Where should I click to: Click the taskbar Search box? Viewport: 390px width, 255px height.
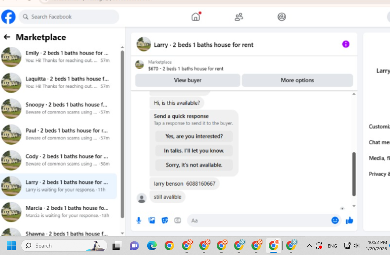pos(64,246)
